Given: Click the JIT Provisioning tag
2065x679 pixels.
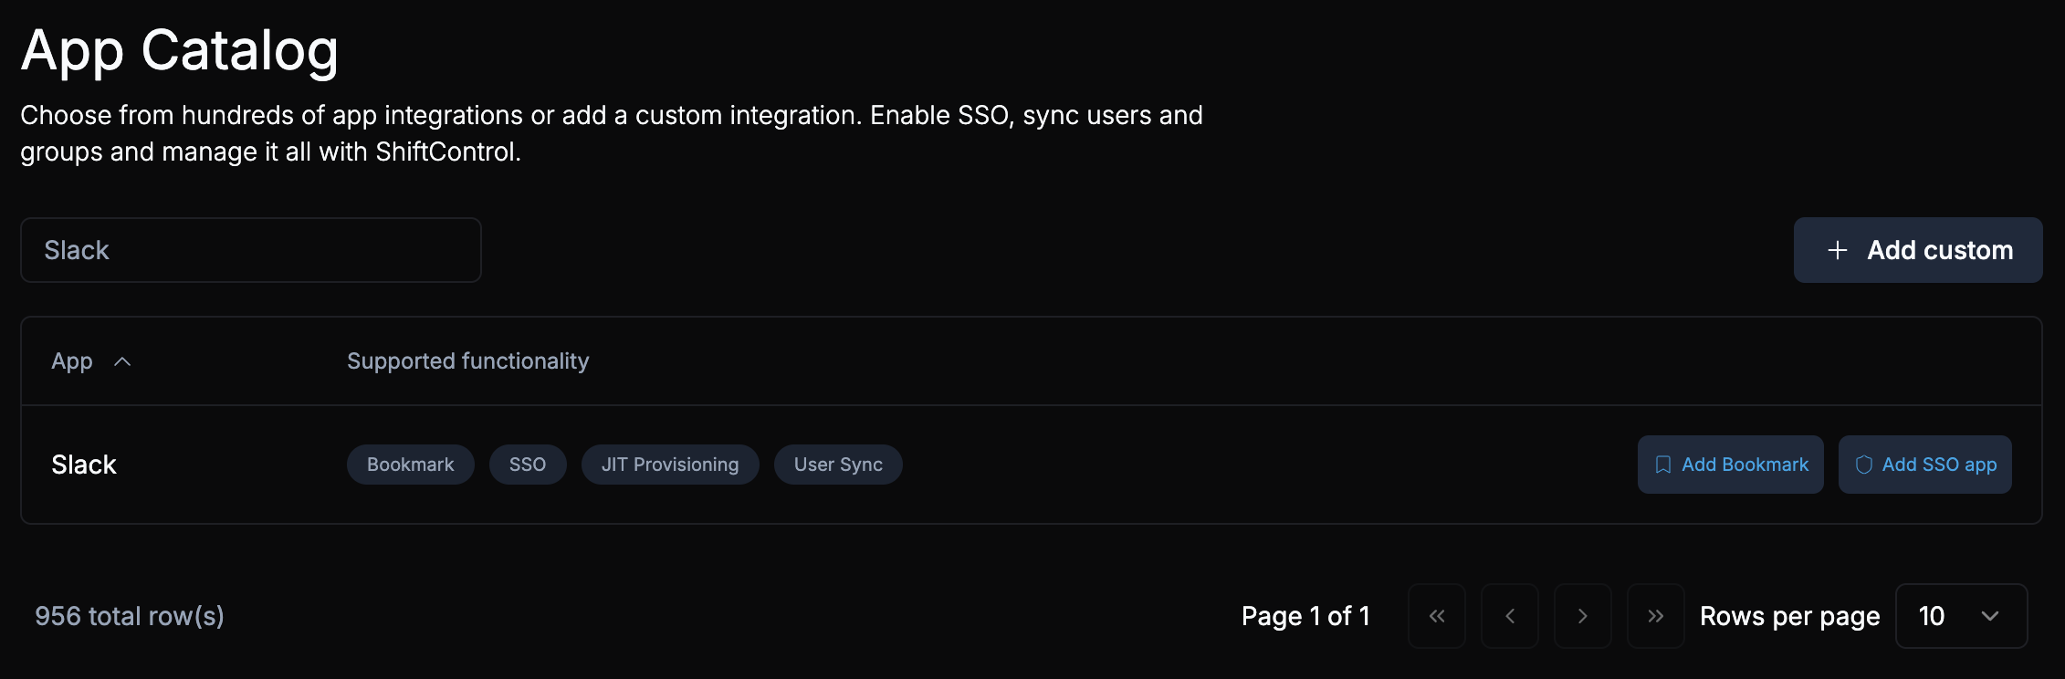Looking at the screenshot, I should 670,465.
